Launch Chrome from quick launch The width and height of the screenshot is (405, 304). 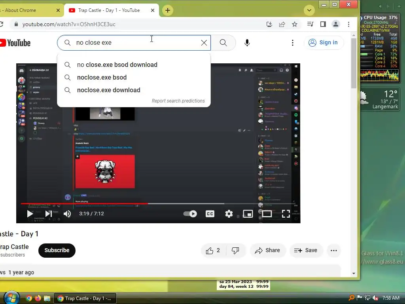coord(28,298)
